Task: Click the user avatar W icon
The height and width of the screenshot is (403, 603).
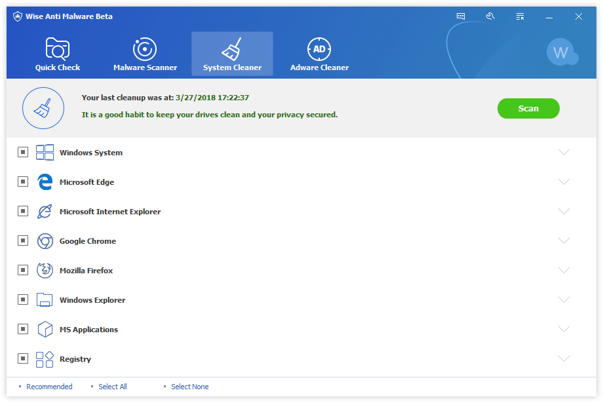Action: pos(562,52)
